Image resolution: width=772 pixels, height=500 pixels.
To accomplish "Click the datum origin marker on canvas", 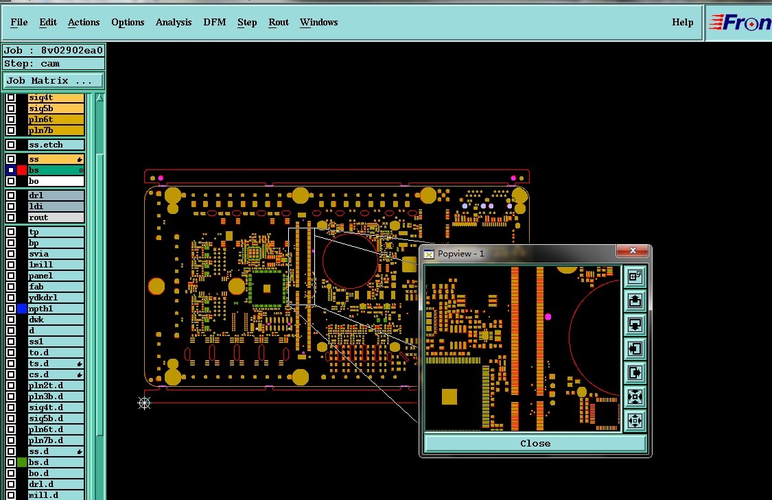I will coord(144,403).
